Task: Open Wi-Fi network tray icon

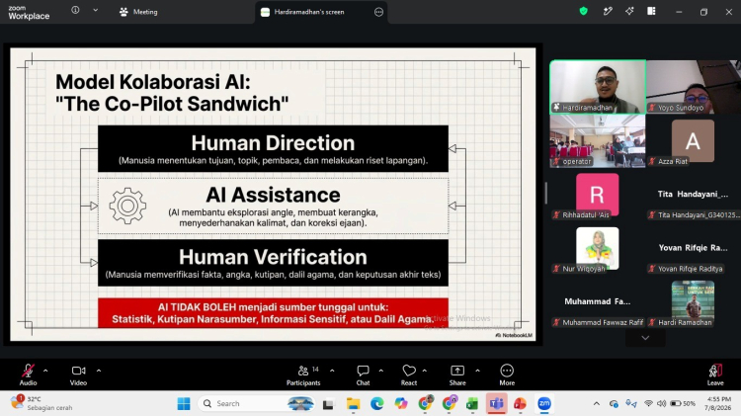Action: point(648,404)
